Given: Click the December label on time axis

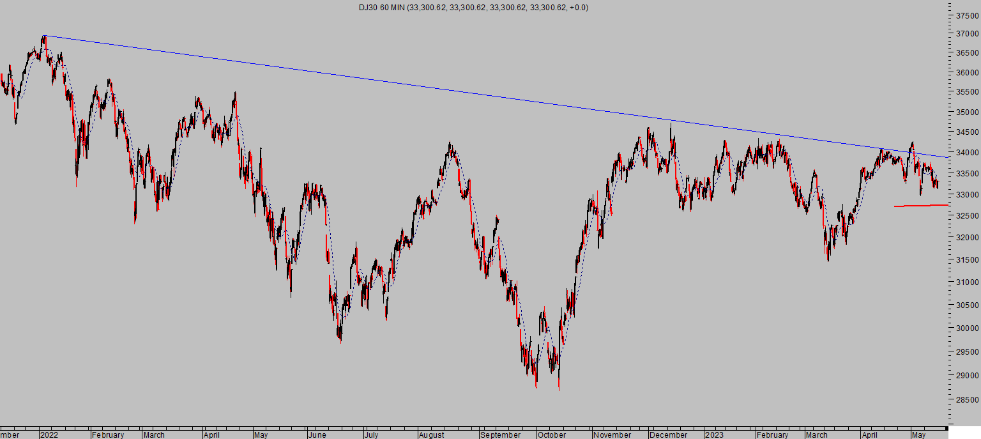Looking at the screenshot, I should click(x=669, y=435).
